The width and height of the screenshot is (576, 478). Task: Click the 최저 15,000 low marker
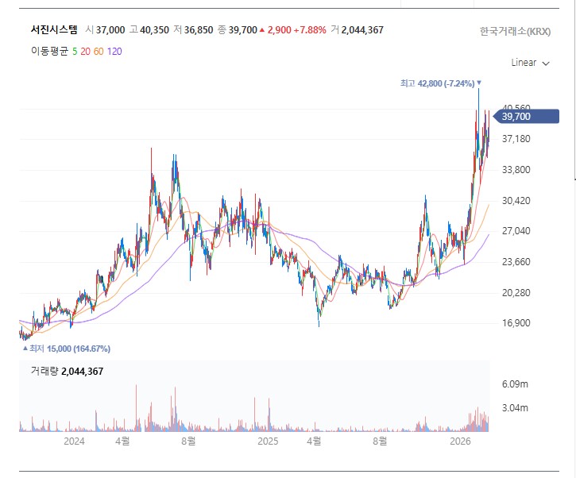[67, 349]
